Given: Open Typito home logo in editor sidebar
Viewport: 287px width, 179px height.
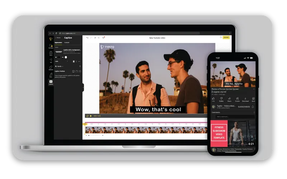Looking at the screenshot, I should point(51,39).
